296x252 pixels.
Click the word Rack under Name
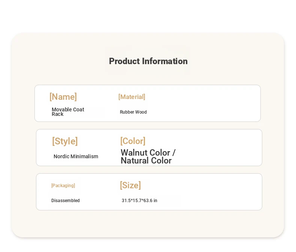click(58, 114)
